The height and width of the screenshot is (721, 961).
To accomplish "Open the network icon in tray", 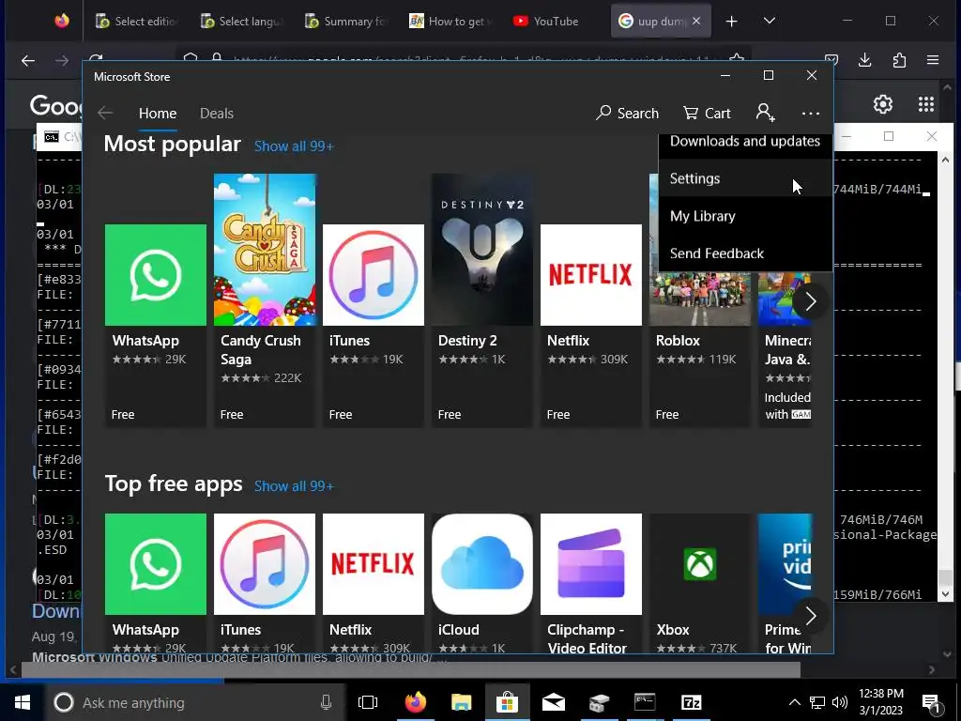I will 817,702.
